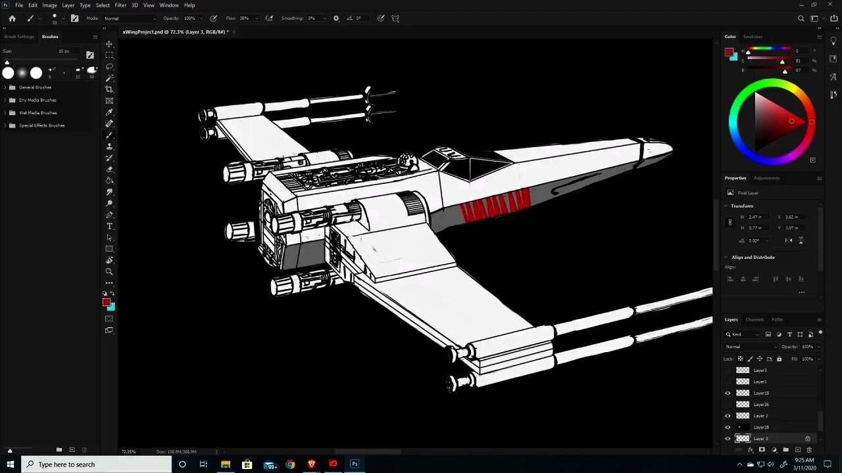Select the Move tool

109,44
